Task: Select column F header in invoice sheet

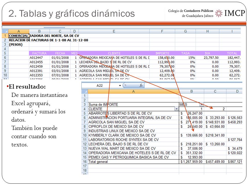Action: (162, 31)
